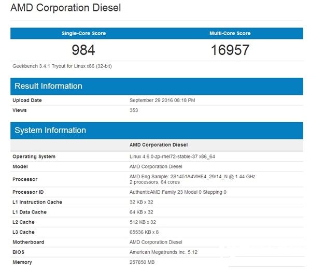Click the L1 Instruction Cache label
The image size is (311, 272).
pyautogui.click(x=37, y=202)
